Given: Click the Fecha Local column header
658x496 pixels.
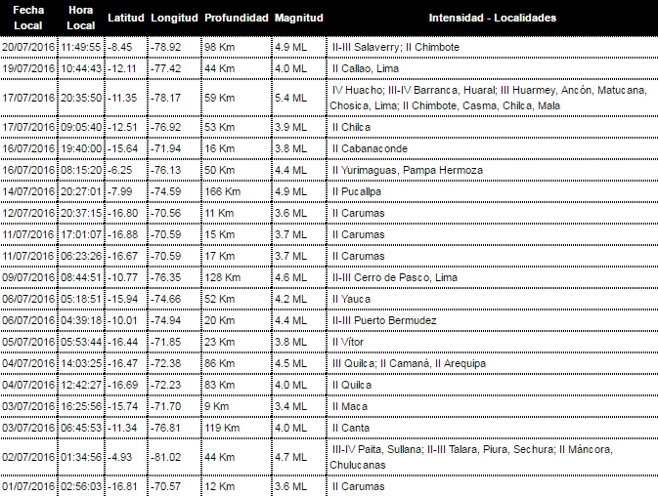Looking at the screenshot, I should [28, 18].
